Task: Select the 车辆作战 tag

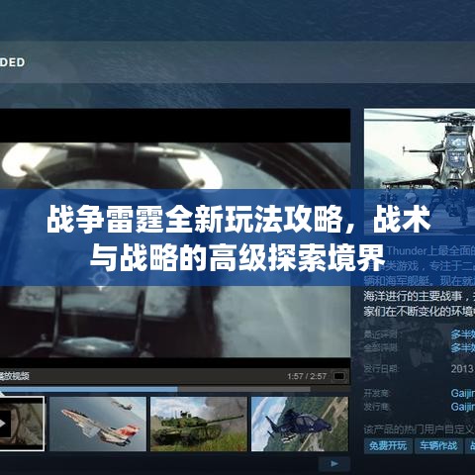Action: coord(438,446)
